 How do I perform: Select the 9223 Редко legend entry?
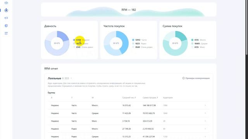coord(139,44)
